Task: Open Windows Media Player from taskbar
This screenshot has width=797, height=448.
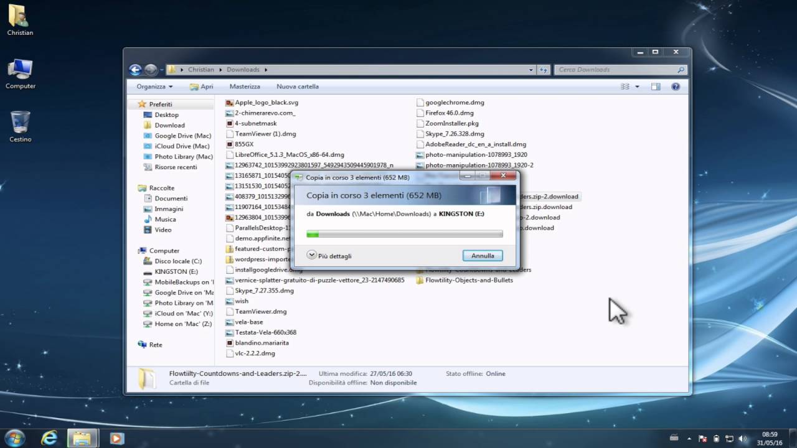Action: point(116,438)
